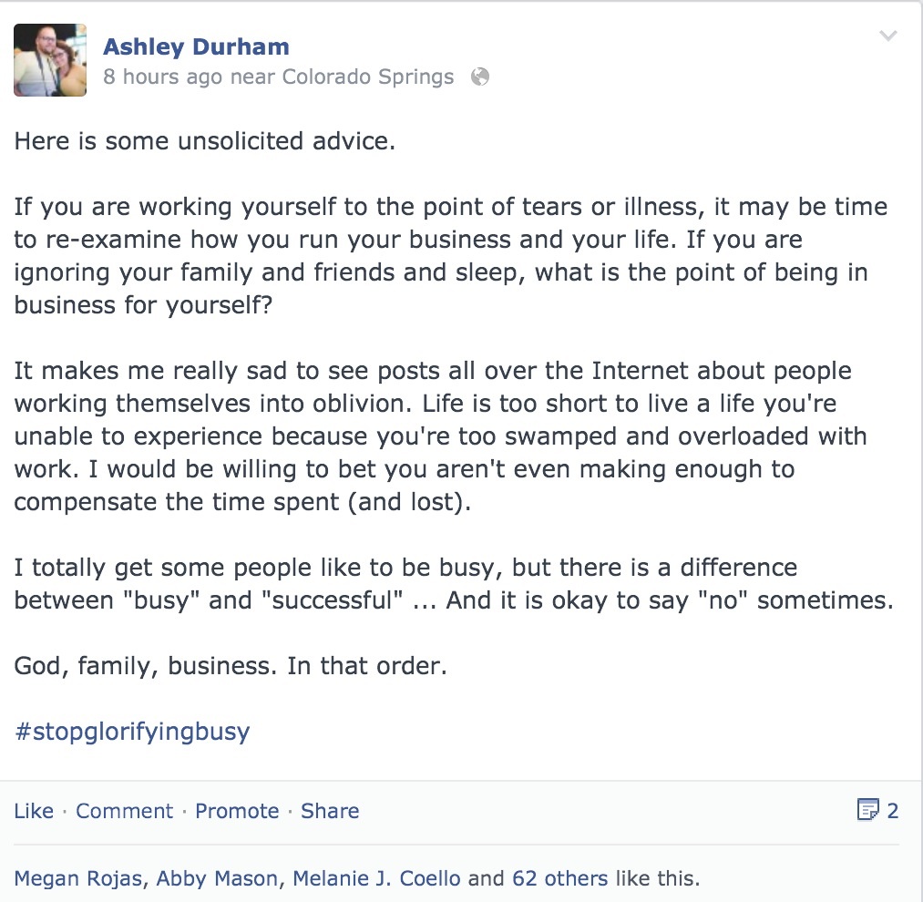Click the Comment action link
This screenshot has width=923, height=902.
[x=124, y=811]
